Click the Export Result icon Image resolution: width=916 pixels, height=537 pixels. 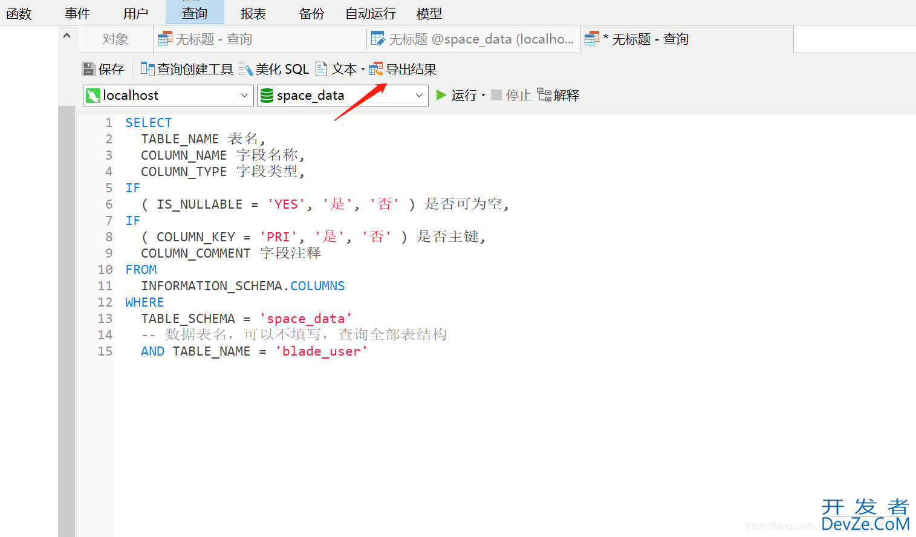[x=376, y=69]
